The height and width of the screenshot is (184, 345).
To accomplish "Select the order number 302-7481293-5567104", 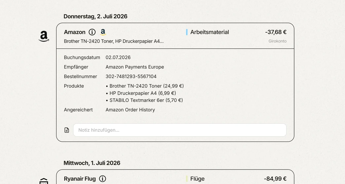I will click(x=131, y=77).
